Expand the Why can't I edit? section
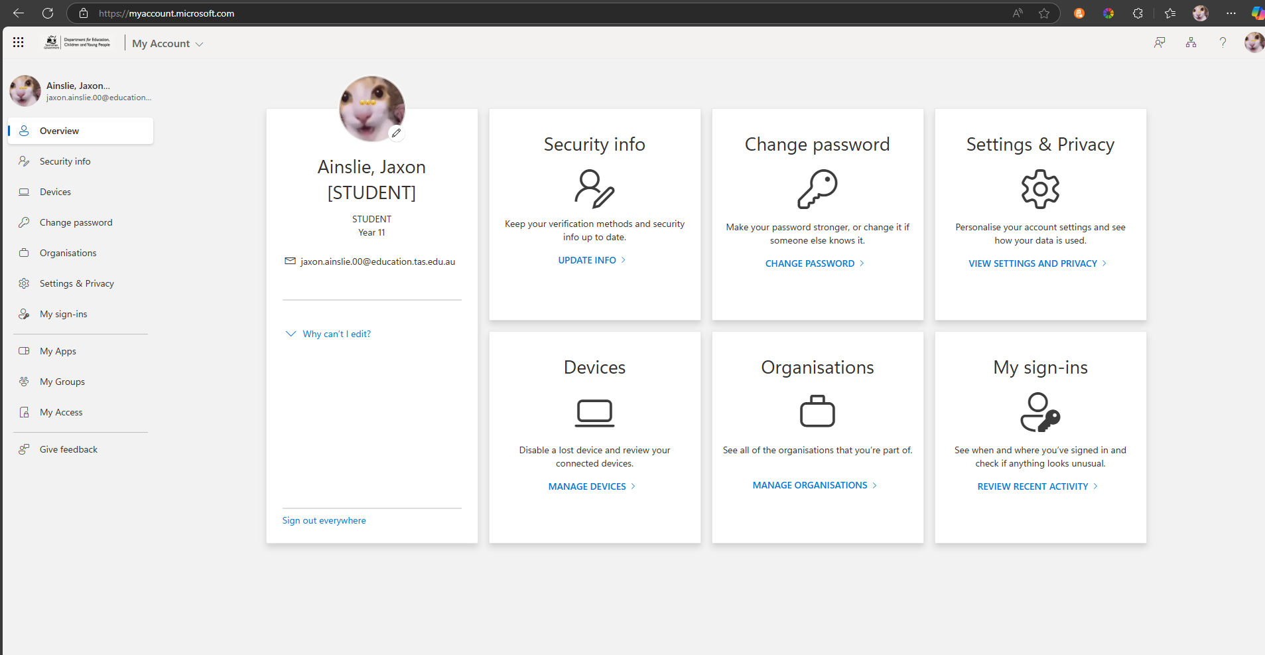1265x655 pixels. pyautogui.click(x=328, y=334)
